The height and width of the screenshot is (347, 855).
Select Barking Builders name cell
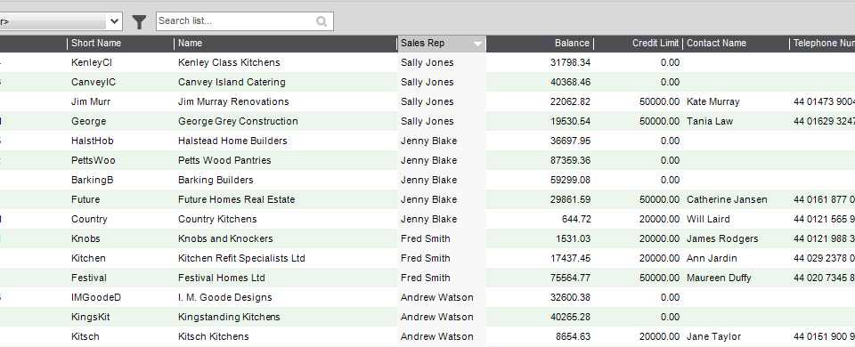click(216, 181)
